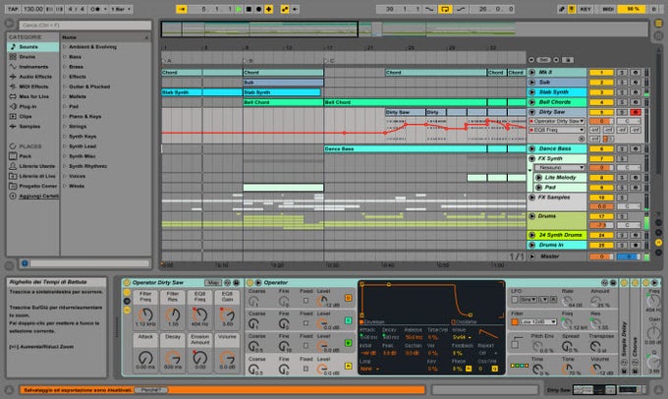Toggle the track activator numbered 1
This screenshot has height=399, width=668.
(601, 73)
